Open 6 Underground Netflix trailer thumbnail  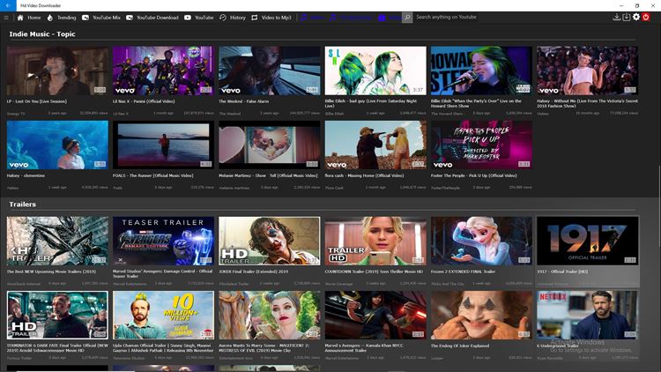coord(587,315)
